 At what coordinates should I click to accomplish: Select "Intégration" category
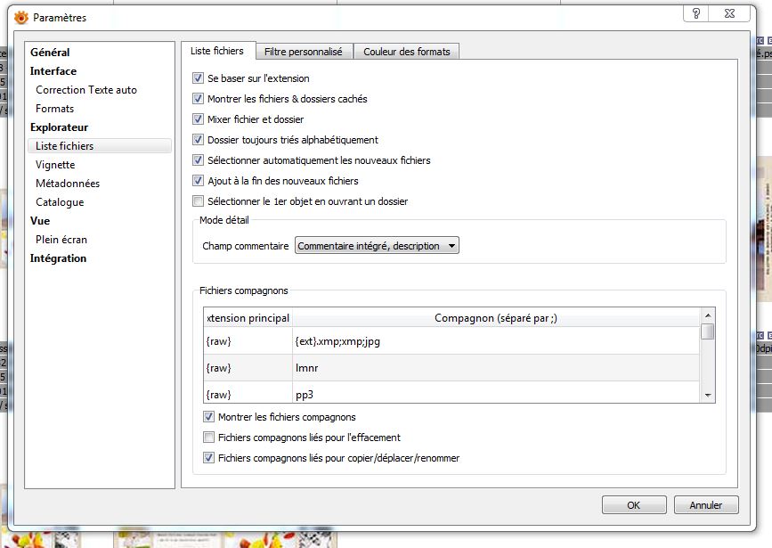[x=58, y=258]
